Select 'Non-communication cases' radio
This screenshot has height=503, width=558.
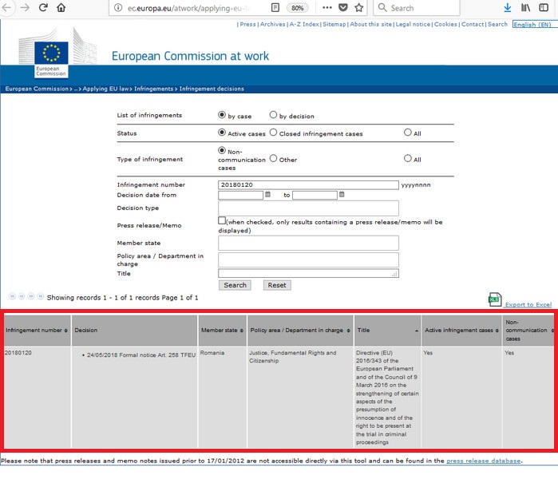pos(222,150)
